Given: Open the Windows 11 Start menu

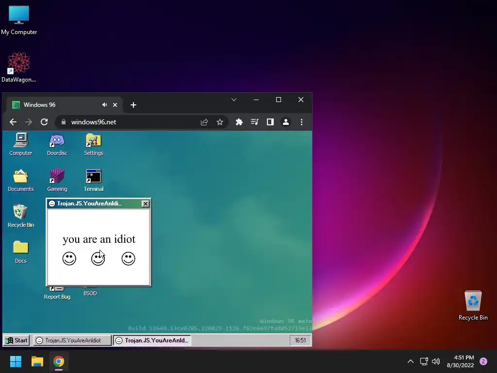Looking at the screenshot, I should point(16,361).
